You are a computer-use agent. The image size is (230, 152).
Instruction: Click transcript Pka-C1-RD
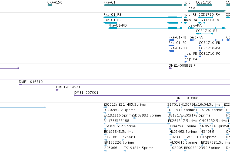145,28
